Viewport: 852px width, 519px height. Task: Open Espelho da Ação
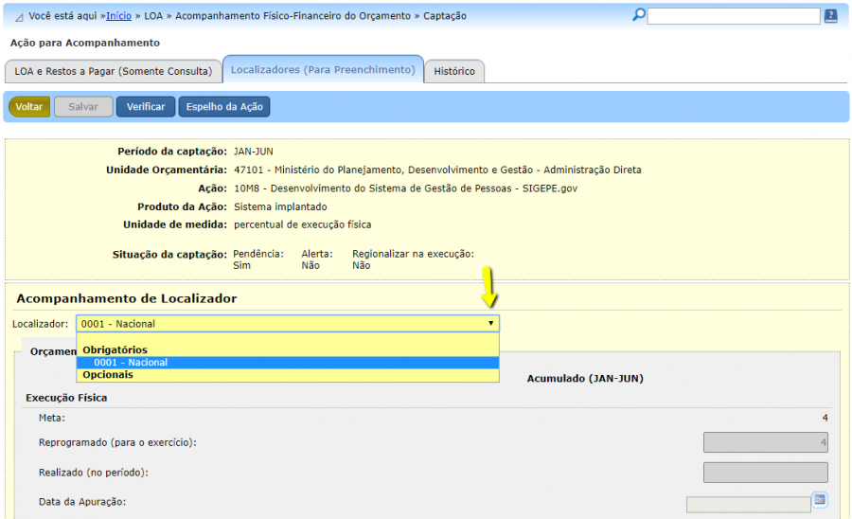click(224, 106)
